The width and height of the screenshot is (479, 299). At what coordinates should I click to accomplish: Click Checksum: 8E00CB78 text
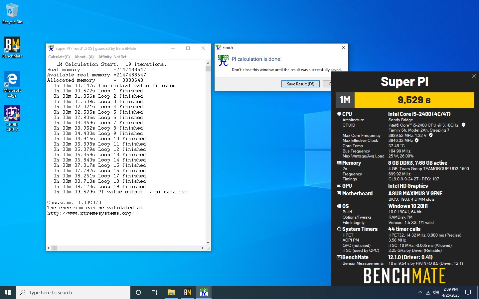pos(74,202)
